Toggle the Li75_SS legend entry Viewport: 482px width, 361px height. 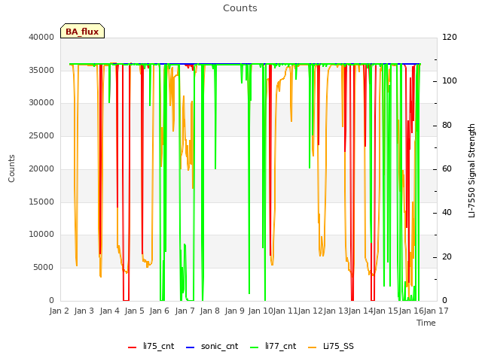pos(331,347)
